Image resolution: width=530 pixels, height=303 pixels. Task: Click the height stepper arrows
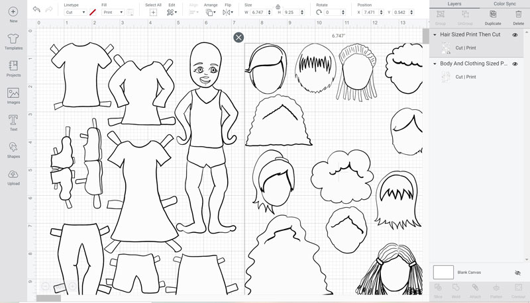pos(302,13)
